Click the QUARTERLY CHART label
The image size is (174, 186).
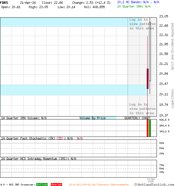coord(137,118)
